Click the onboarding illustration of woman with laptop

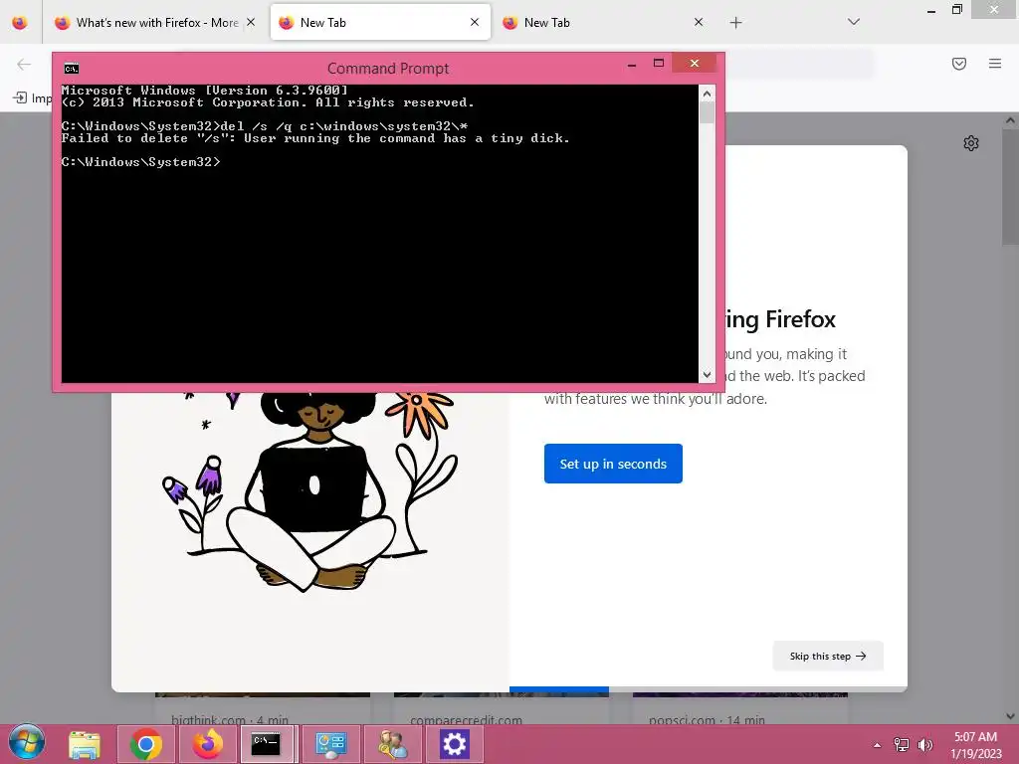310,490
